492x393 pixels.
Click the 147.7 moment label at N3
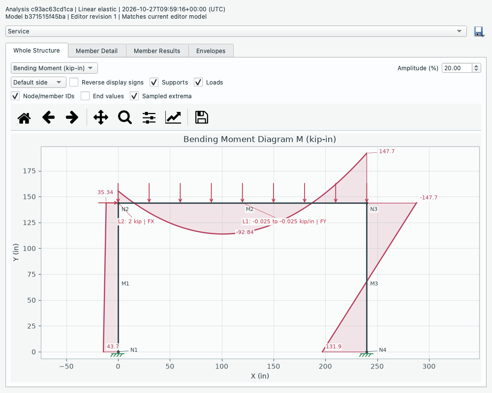(x=387, y=151)
